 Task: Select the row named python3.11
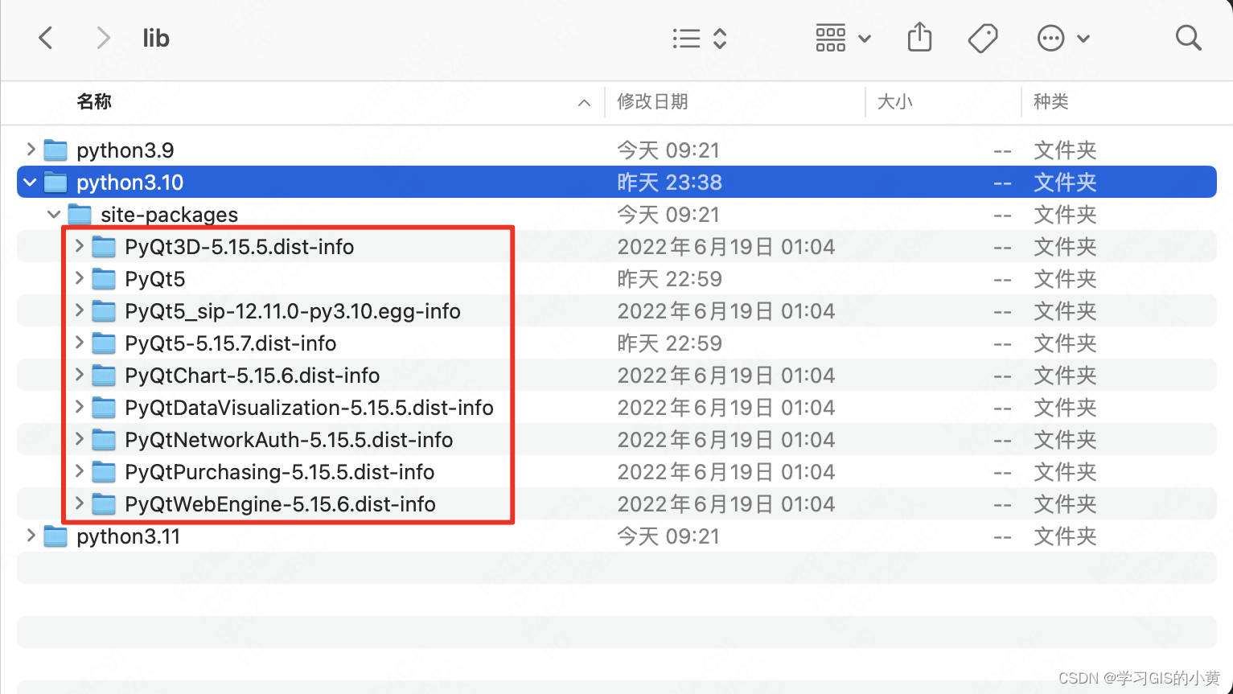coord(616,536)
